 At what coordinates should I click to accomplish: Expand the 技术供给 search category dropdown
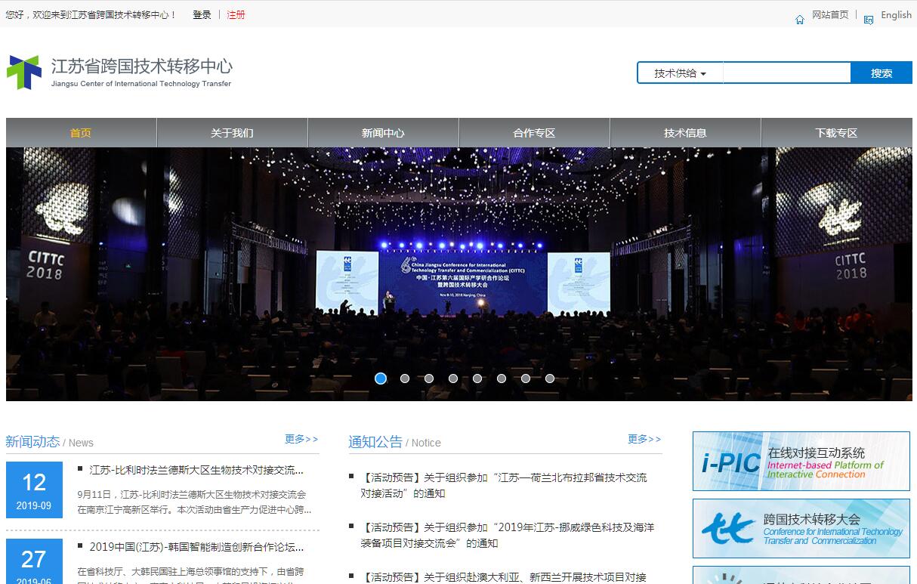click(680, 73)
